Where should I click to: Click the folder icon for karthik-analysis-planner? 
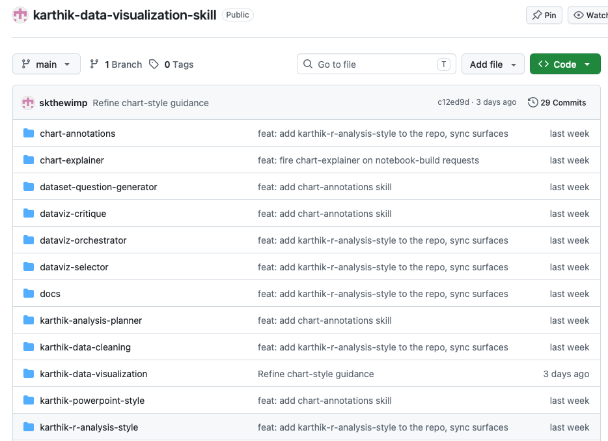29,320
